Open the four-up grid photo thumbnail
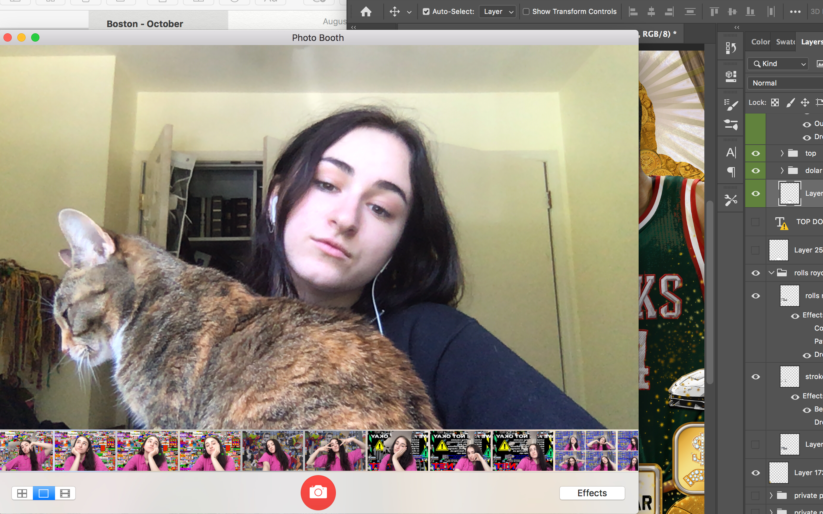 point(585,451)
